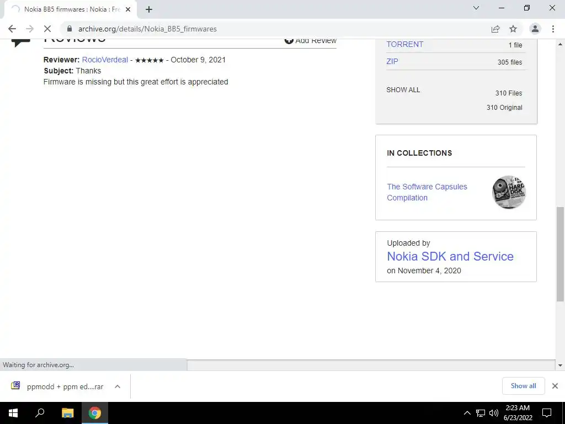Open a new tab
This screenshot has height=424, width=565.
click(x=149, y=9)
